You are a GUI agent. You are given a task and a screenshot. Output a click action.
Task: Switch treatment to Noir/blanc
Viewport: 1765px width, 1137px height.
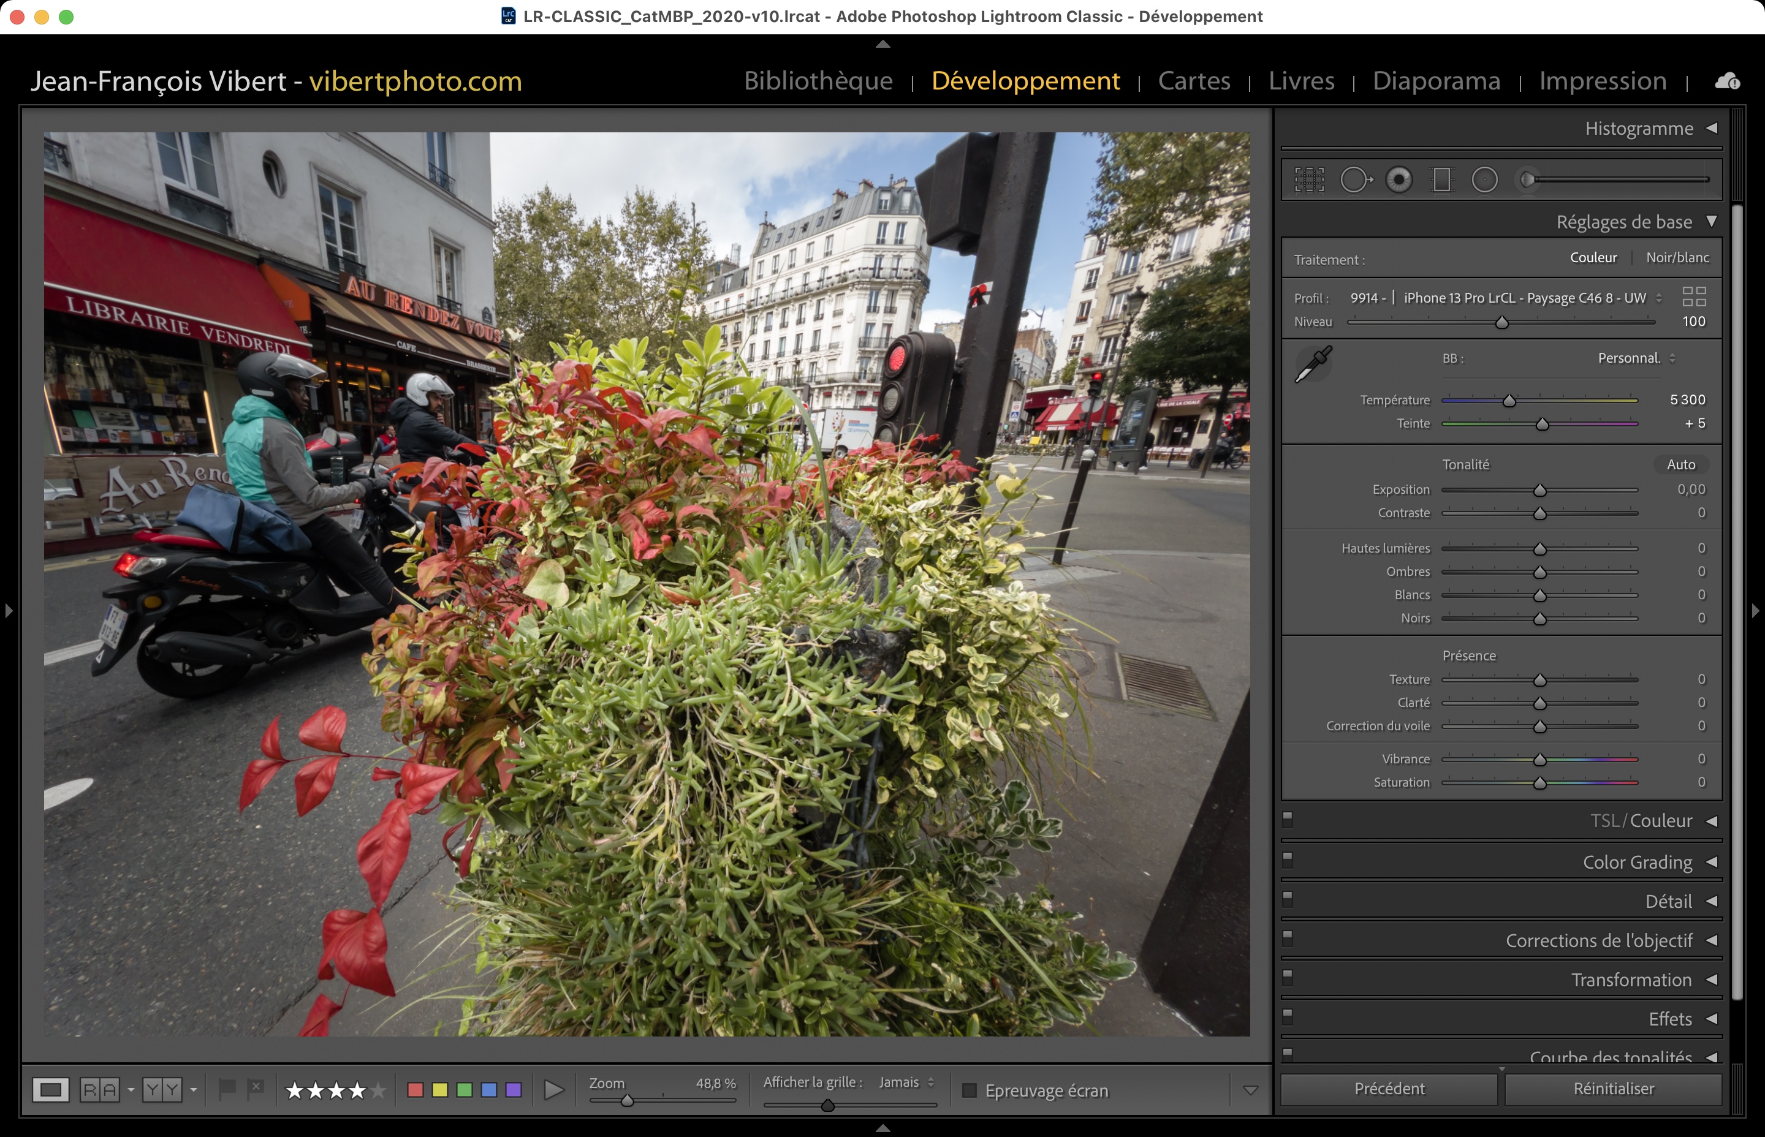coord(1677,258)
